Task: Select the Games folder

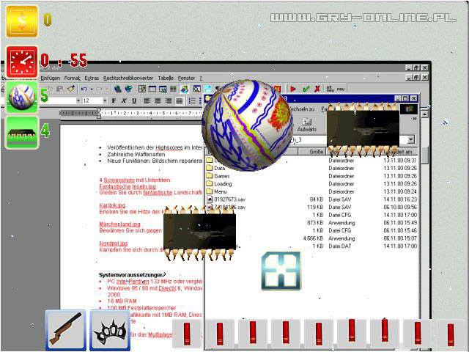Action: 218,176
